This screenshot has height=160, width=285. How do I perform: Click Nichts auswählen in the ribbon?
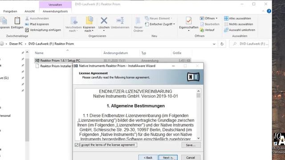point(239,24)
